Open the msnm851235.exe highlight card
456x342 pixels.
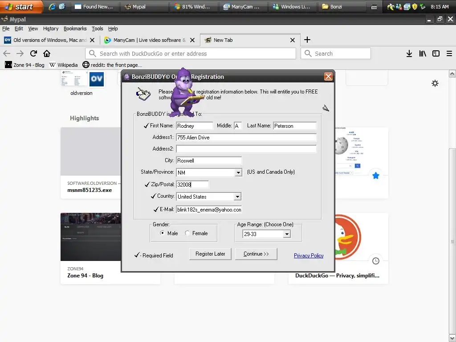(91, 163)
